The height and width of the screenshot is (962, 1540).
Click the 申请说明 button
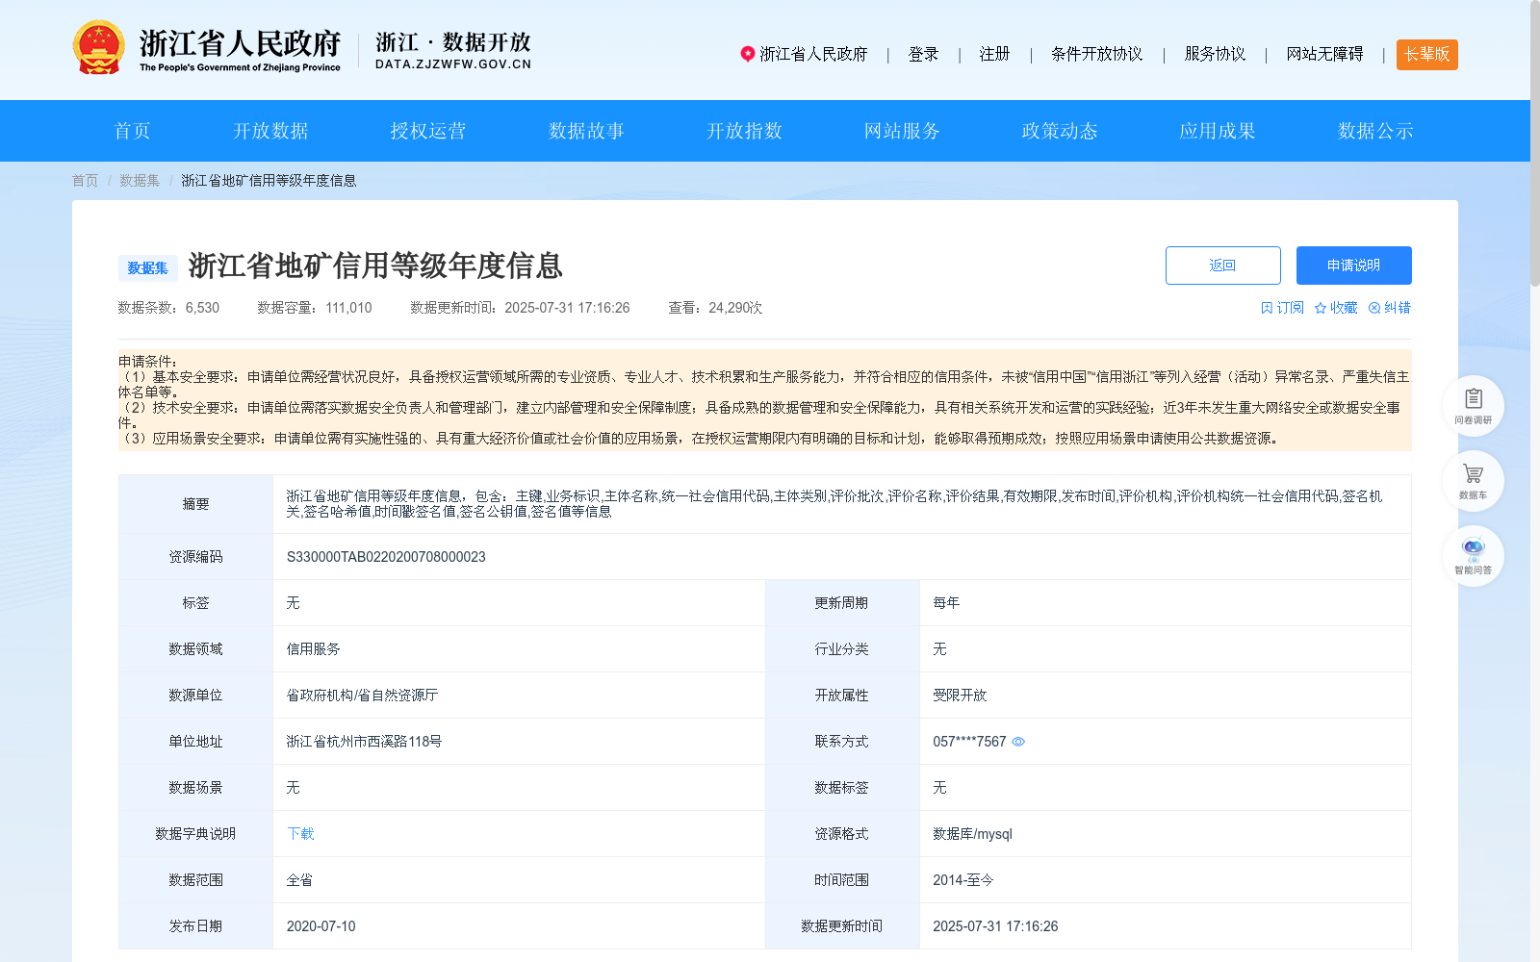(1354, 266)
